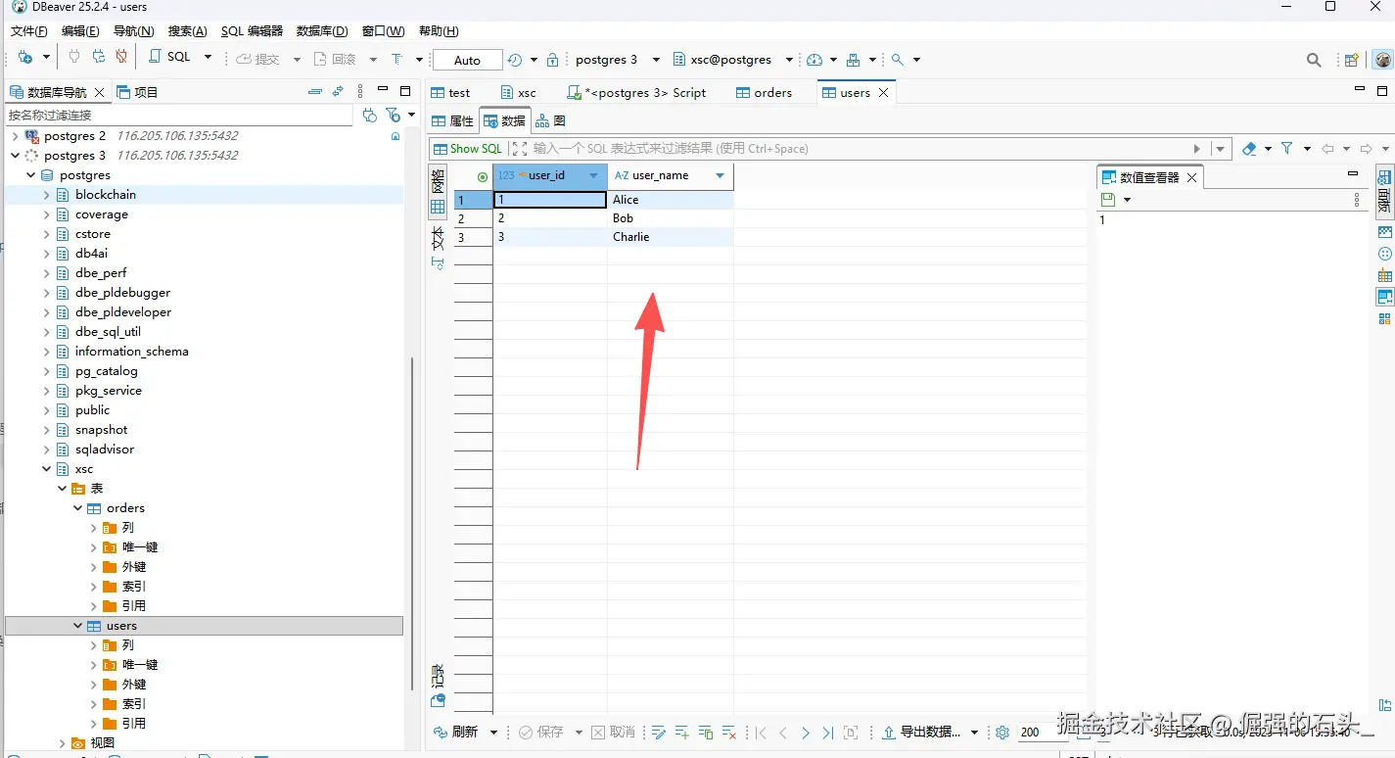Open the result set settings gear icon

click(x=1001, y=733)
